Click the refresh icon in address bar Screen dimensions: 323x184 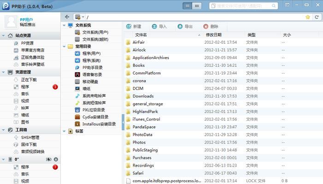317,17
